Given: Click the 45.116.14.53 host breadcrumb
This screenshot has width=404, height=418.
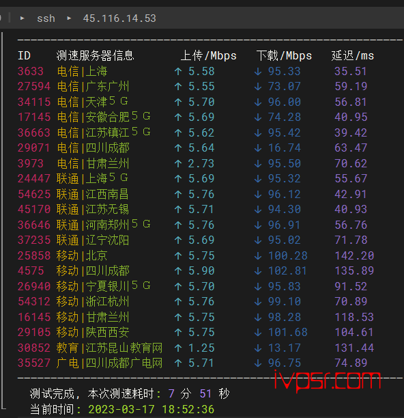Looking at the screenshot, I should tap(119, 18).
